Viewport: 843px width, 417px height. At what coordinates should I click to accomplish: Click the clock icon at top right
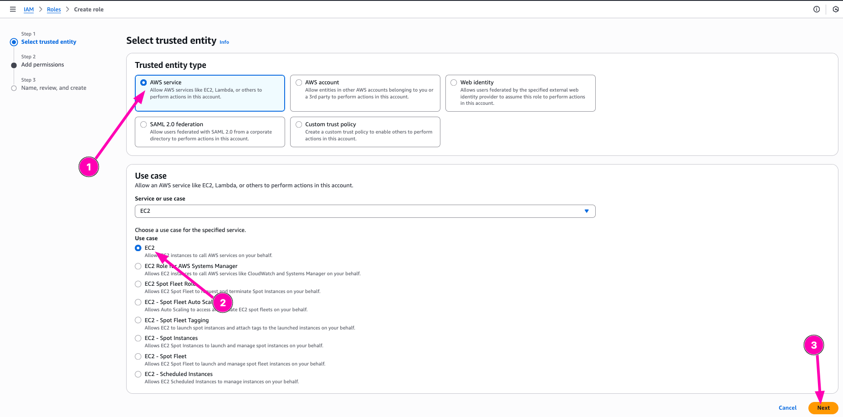pyautogui.click(x=836, y=9)
